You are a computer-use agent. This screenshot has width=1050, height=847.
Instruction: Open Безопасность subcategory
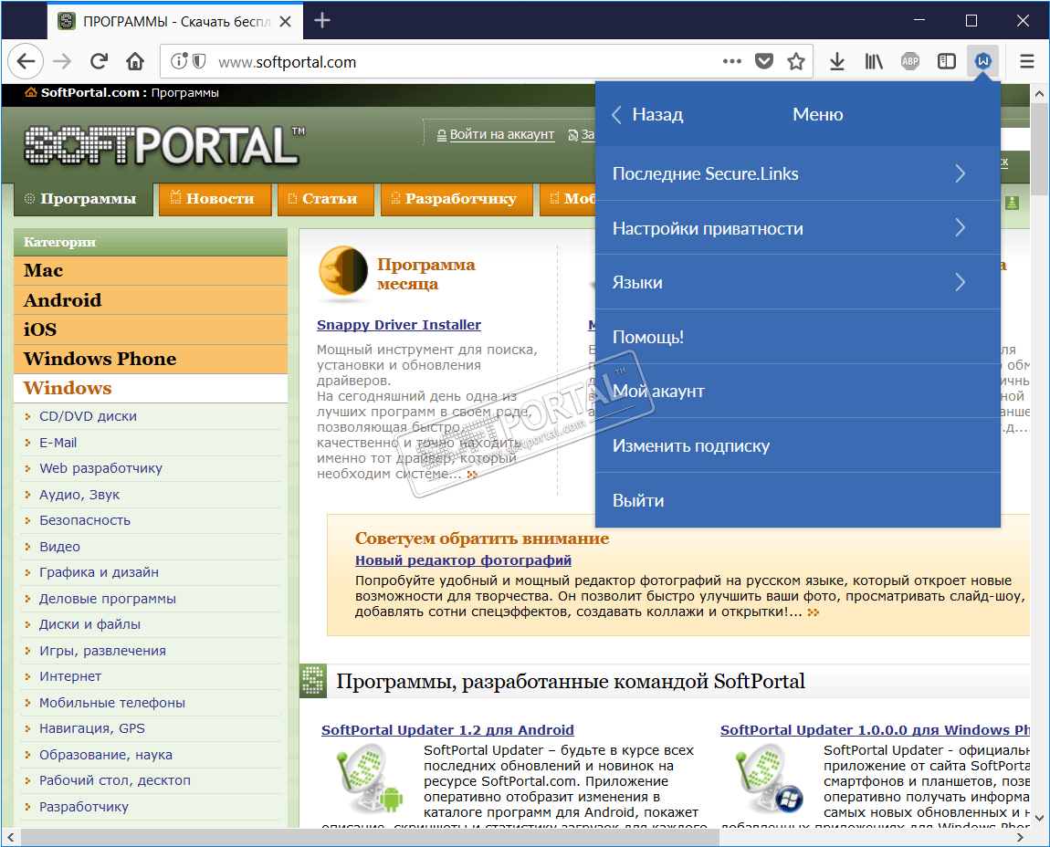tap(84, 520)
